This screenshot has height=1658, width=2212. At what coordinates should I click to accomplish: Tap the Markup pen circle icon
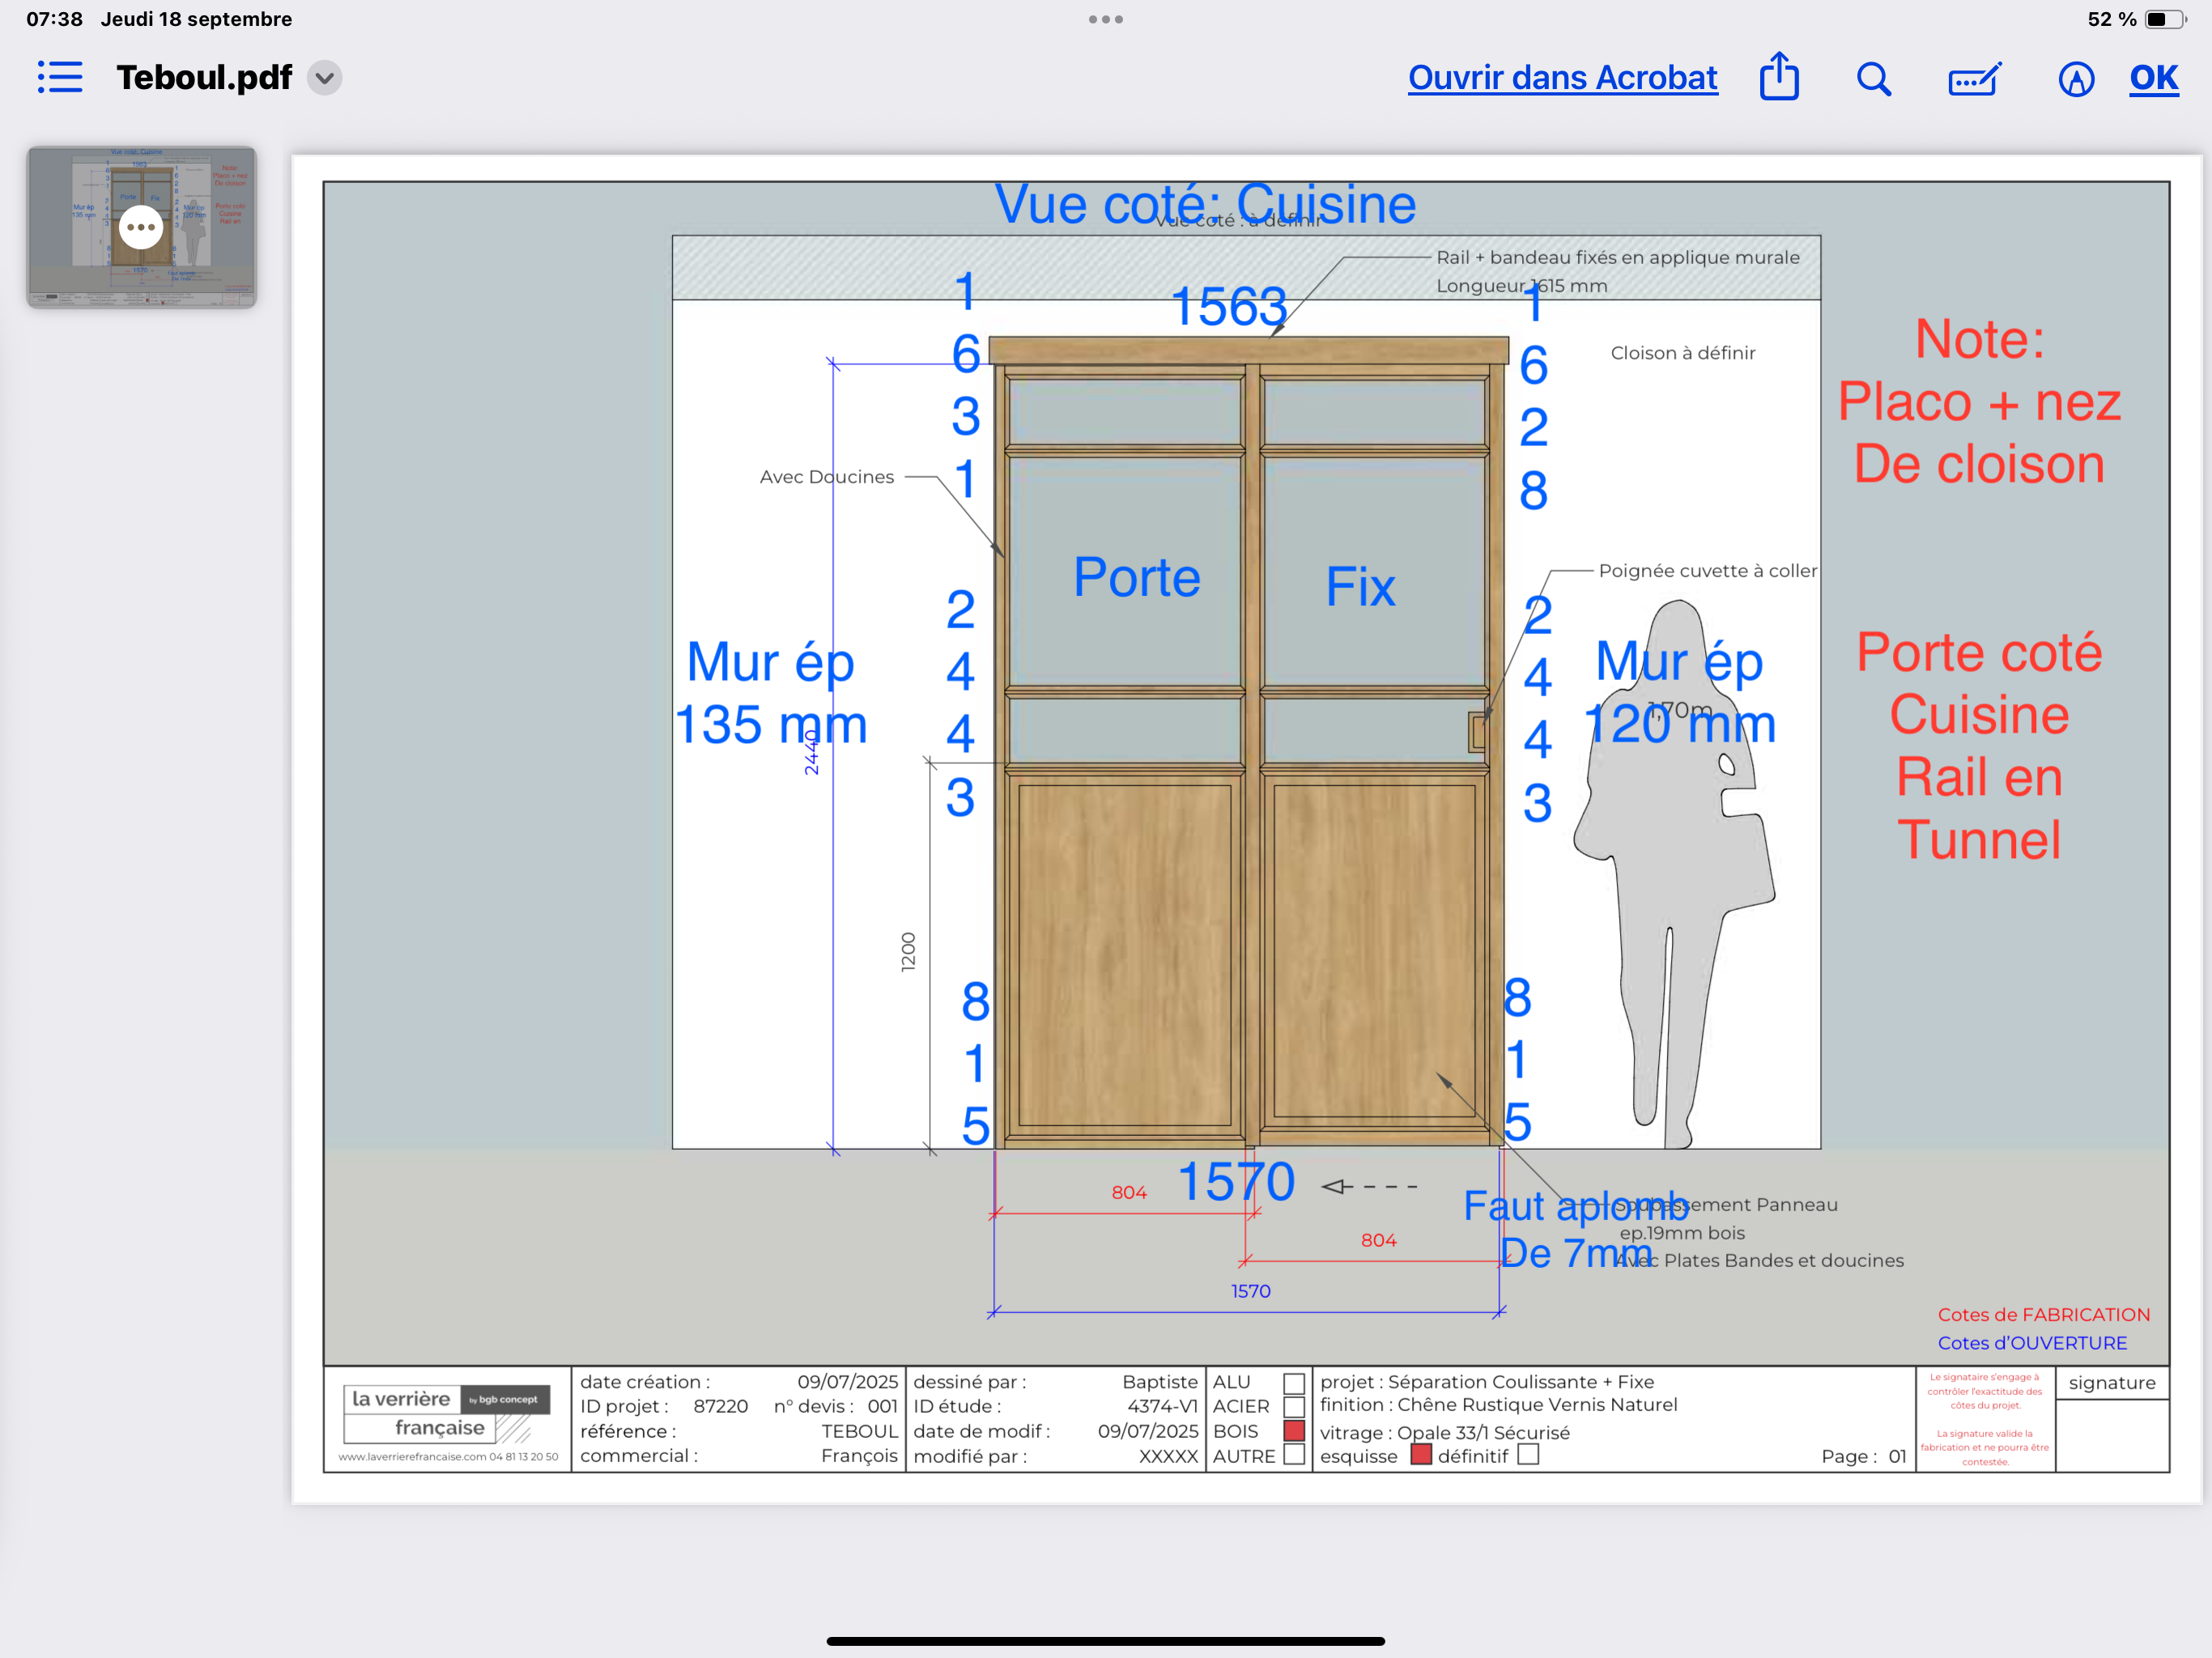[x=2076, y=78]
